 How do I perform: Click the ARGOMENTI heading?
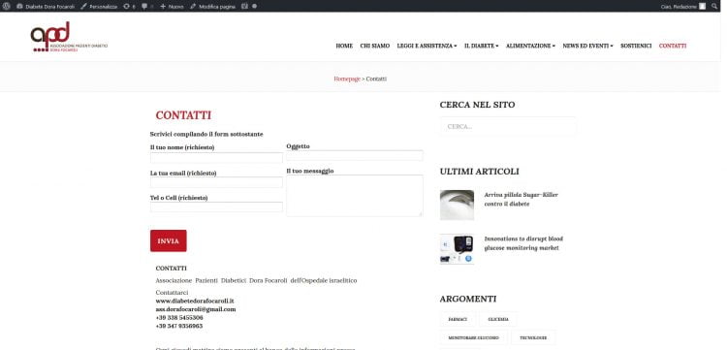click(468, 299)
